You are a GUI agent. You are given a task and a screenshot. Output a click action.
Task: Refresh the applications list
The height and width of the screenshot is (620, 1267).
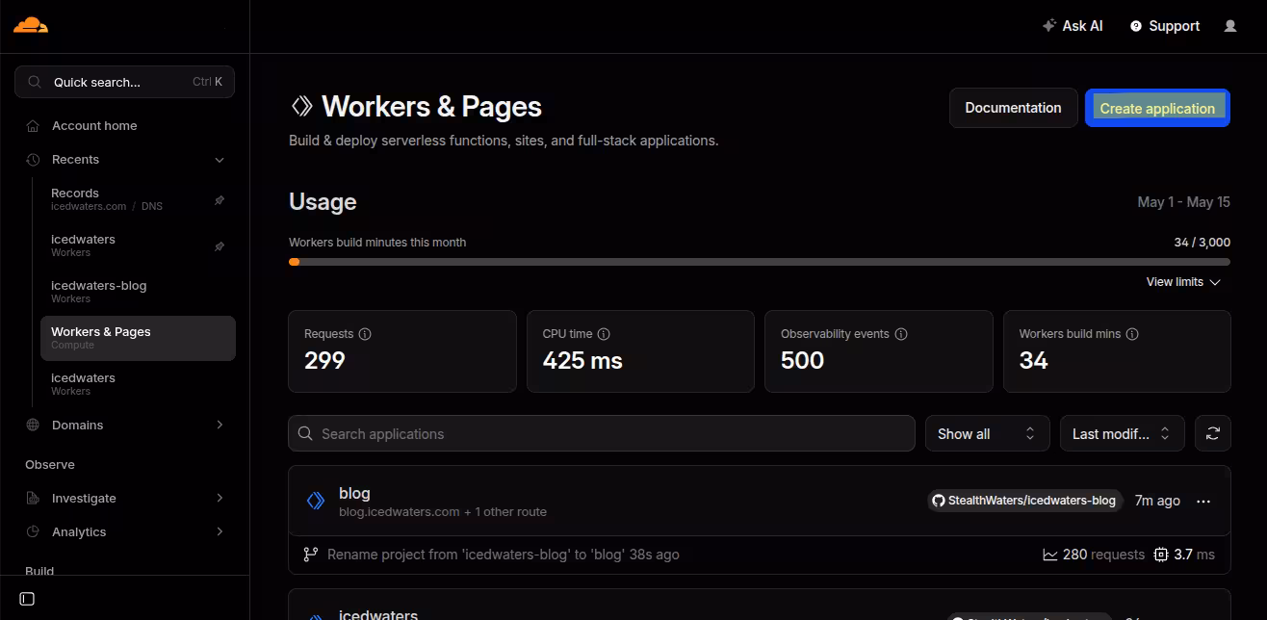click(x=1213, y=433)
